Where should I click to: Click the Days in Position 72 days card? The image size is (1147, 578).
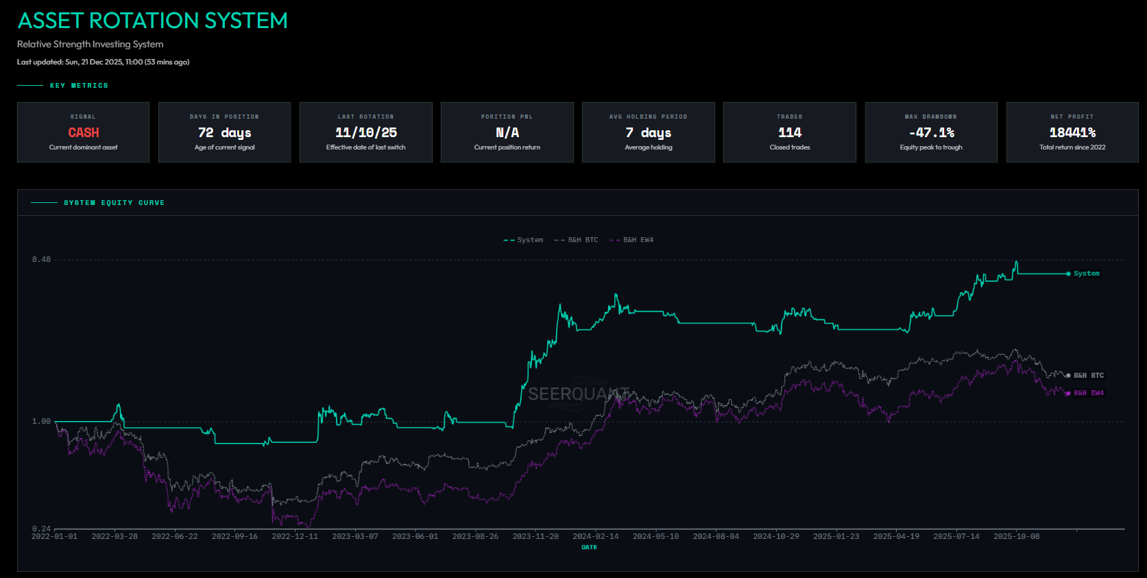(224, 132)
